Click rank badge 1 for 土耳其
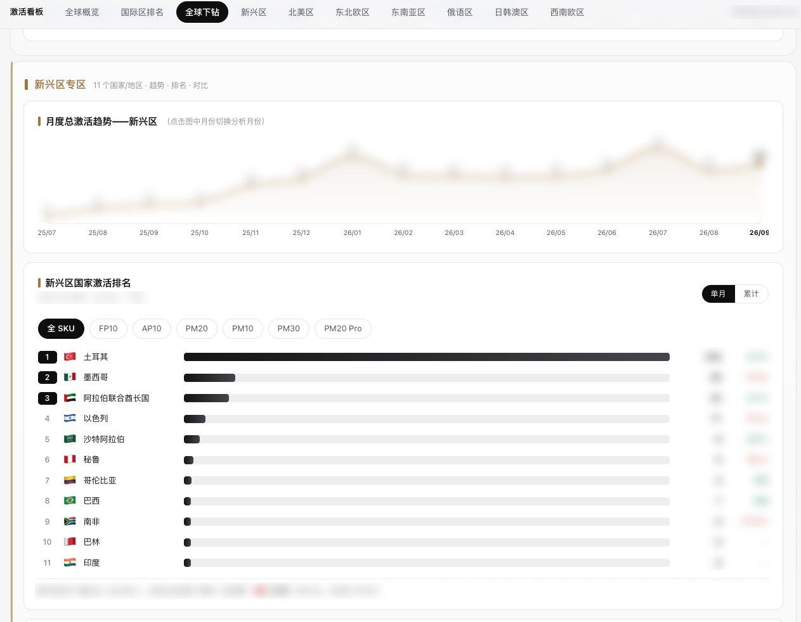Screen dimensions: 801x622 47,357
